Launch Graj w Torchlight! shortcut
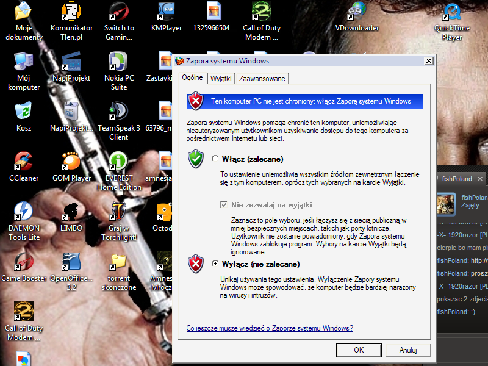Screen dimensions: 488x366 click(x=119, y=221)
